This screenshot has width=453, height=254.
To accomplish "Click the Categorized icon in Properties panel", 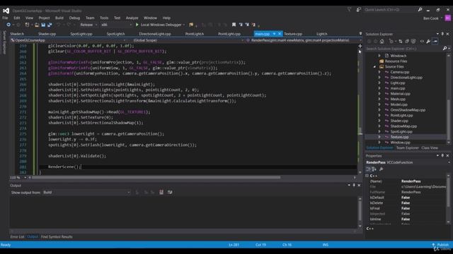I will click(368, 169).
